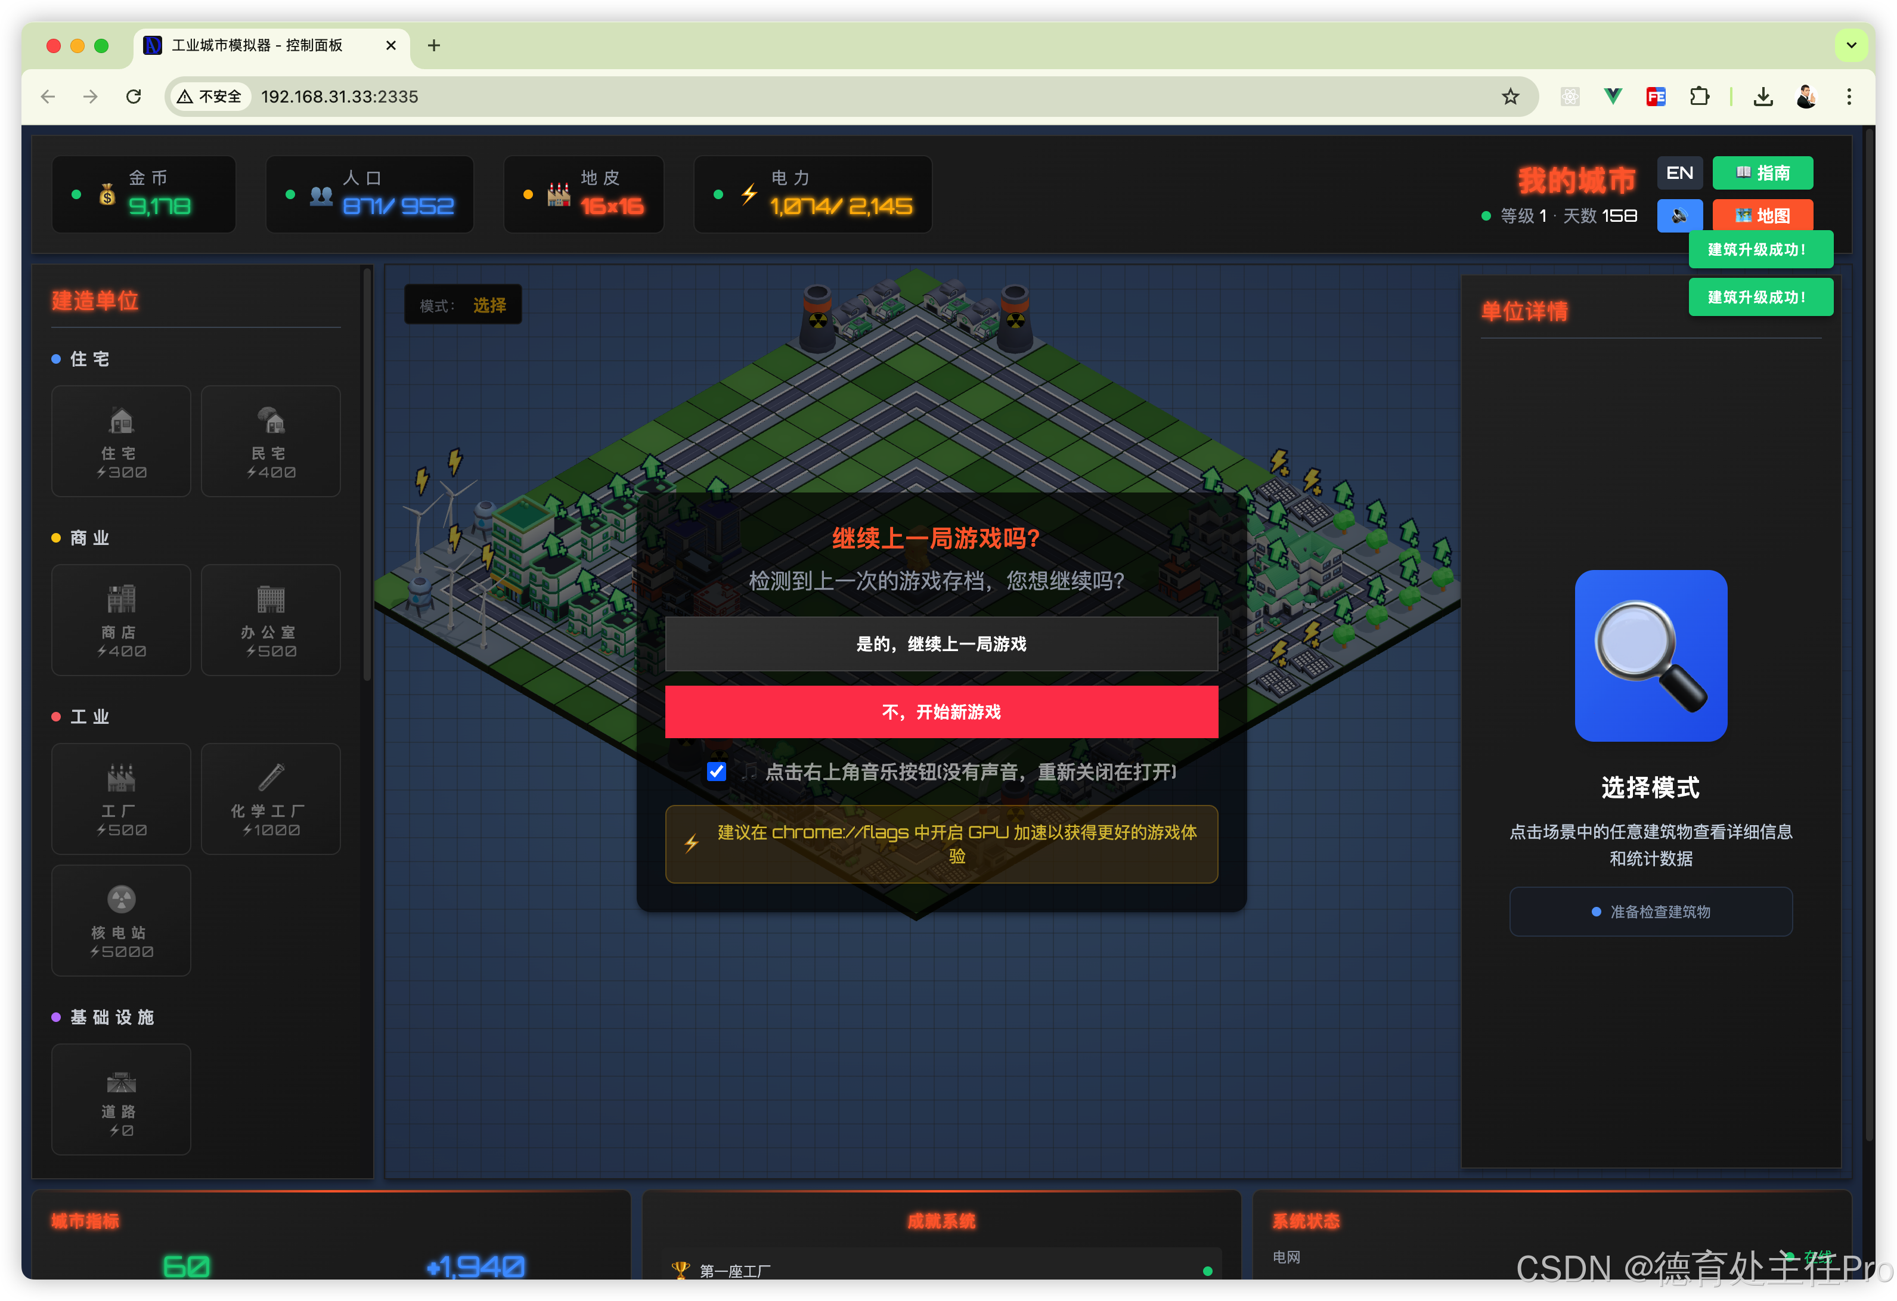Select the 工业城市模拟器 browser tab
Image resolution: width=1897 pixels, height=1301 pixels.
pos(256,45)
